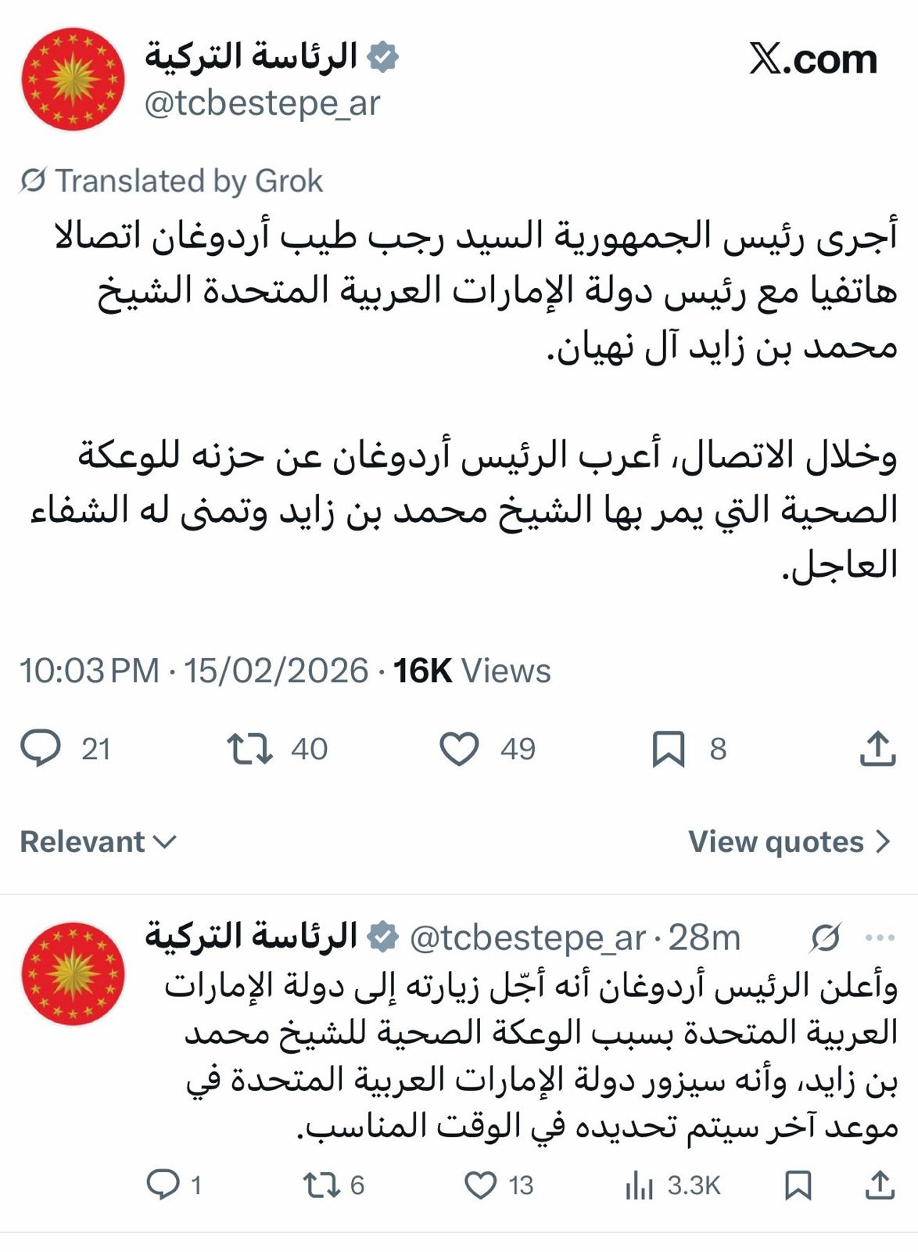Bookmark the reply post
Screen dimensions: 918x1252
798,1185
